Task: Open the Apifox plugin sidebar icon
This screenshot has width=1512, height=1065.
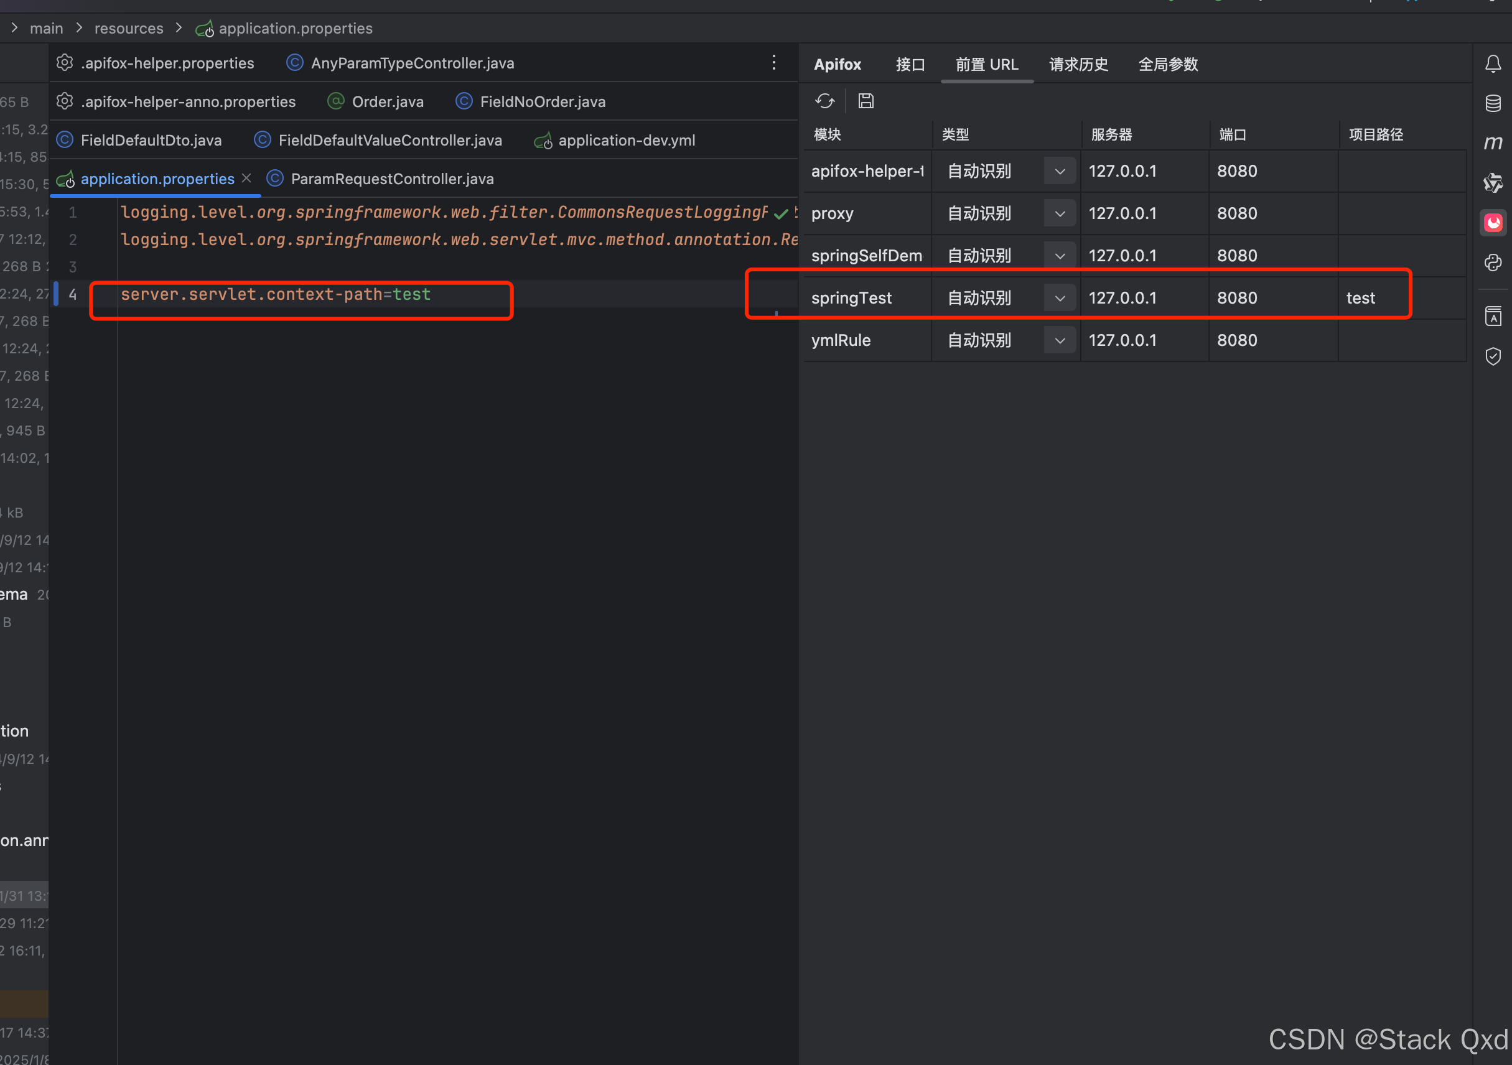Action: 1492,223
